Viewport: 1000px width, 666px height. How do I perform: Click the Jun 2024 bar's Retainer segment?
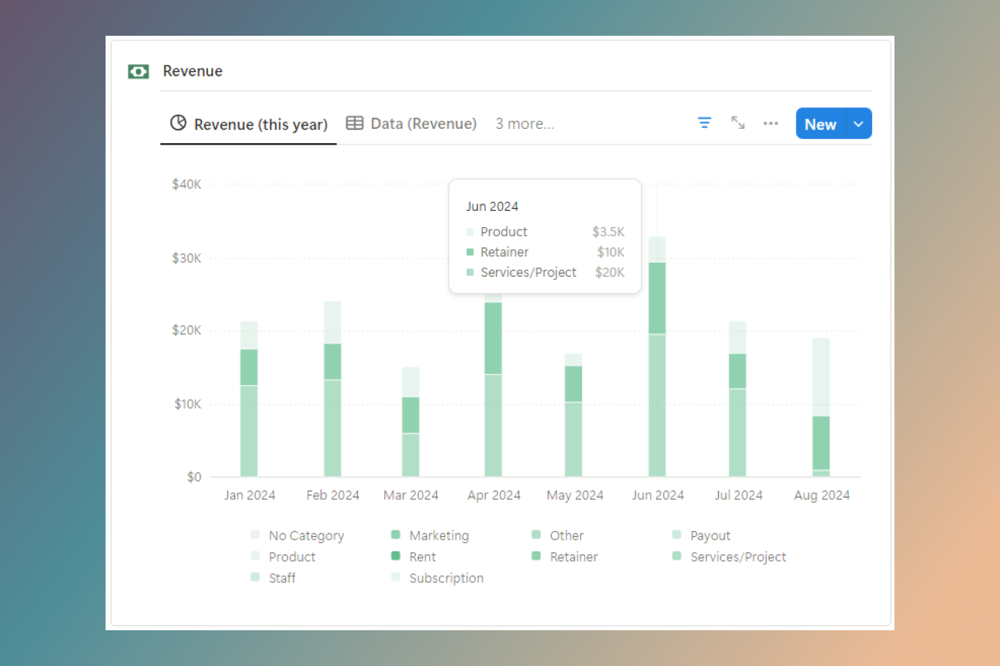coord(657,298)
